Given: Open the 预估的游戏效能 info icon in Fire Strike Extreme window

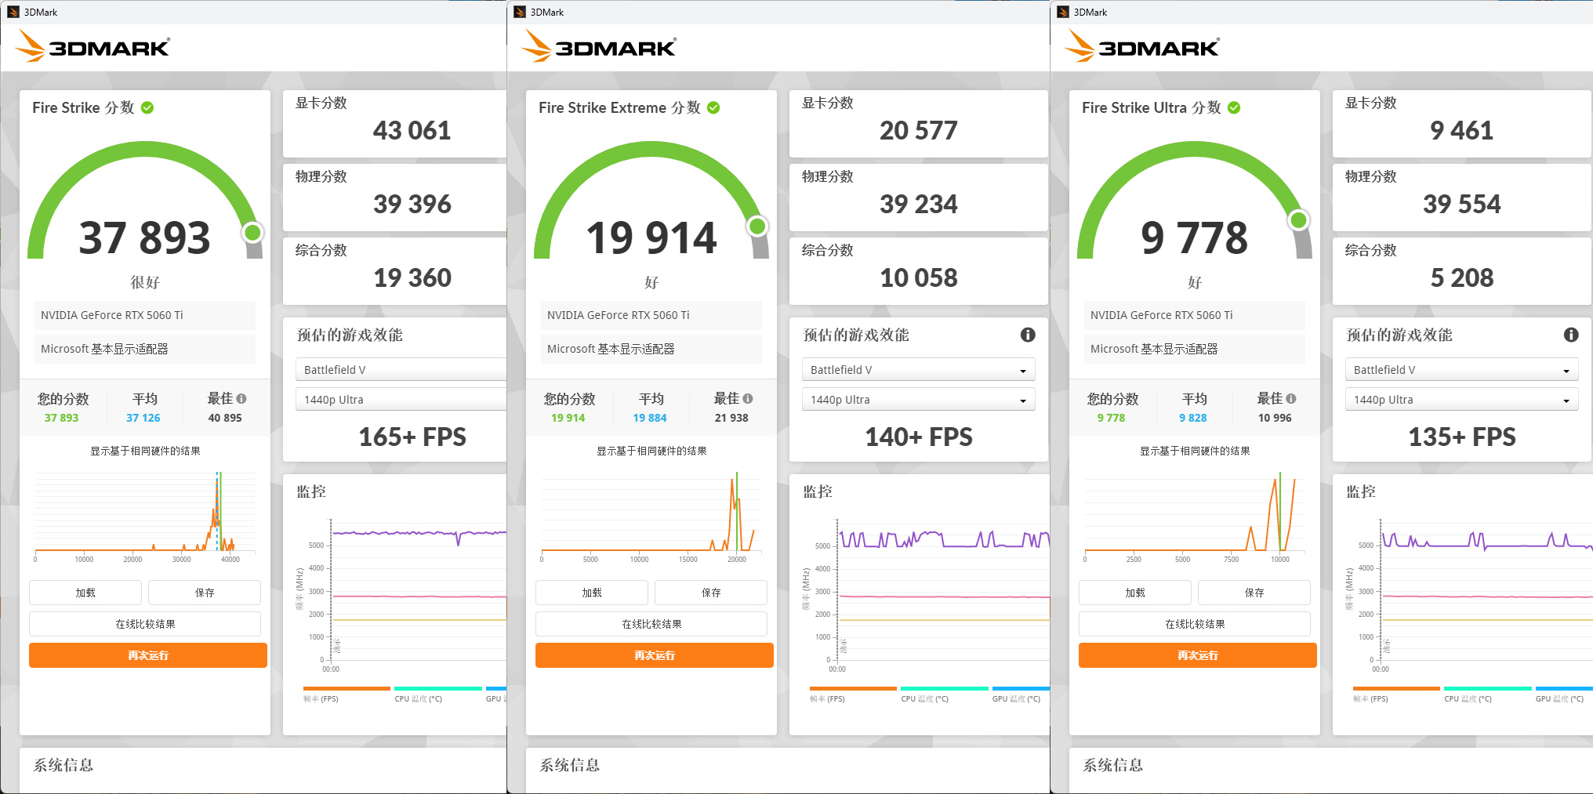Looking at the screenshot, I should coord(1028,335).
